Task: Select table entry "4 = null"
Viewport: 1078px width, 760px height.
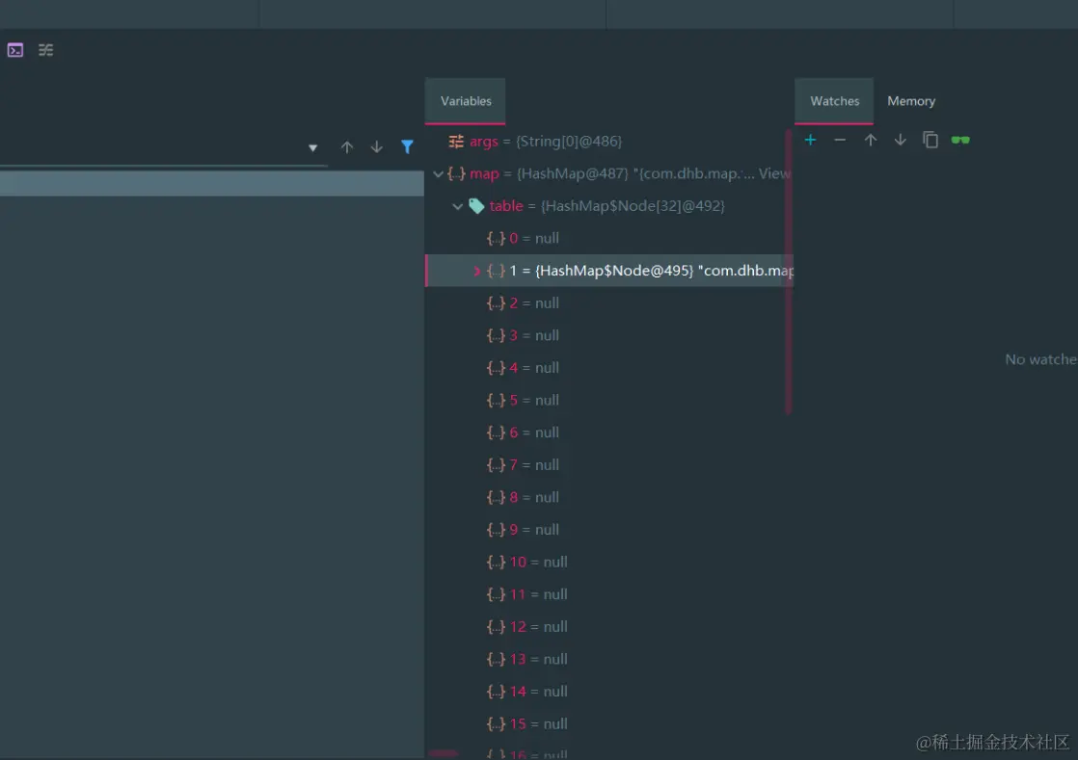Action: coord(608,368)
